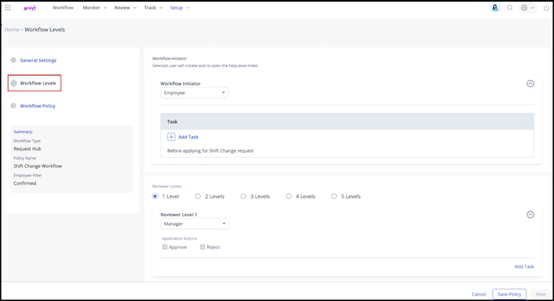The height and width of the screenshot is (301, 554).
Task: Click Add Task link under Reviewer Level 1
Action: click(x=524, y=267)
